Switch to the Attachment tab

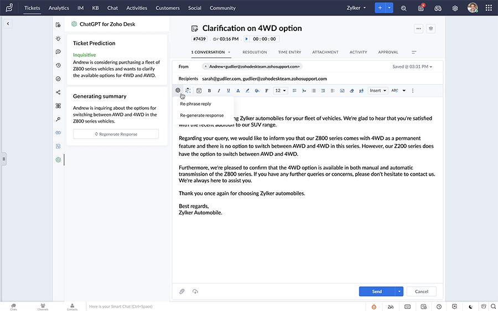click(x=325, y=52)
